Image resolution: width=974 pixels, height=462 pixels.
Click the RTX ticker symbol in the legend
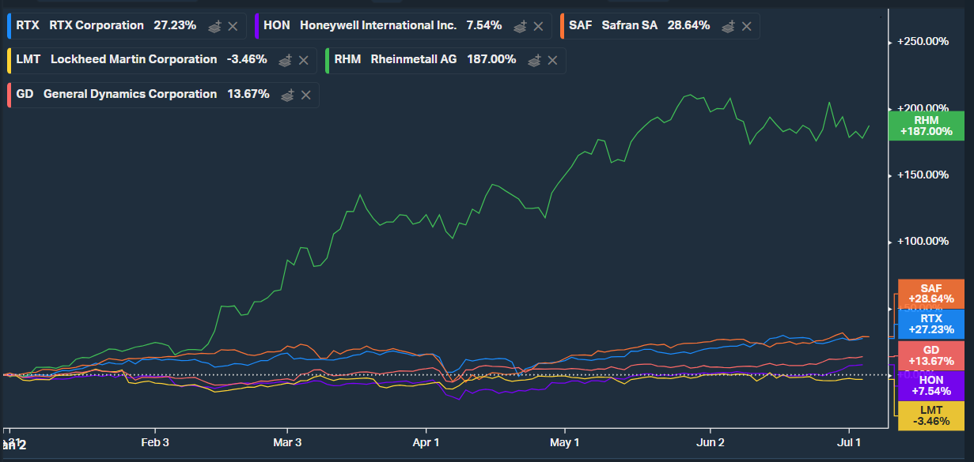click(28, 25)
